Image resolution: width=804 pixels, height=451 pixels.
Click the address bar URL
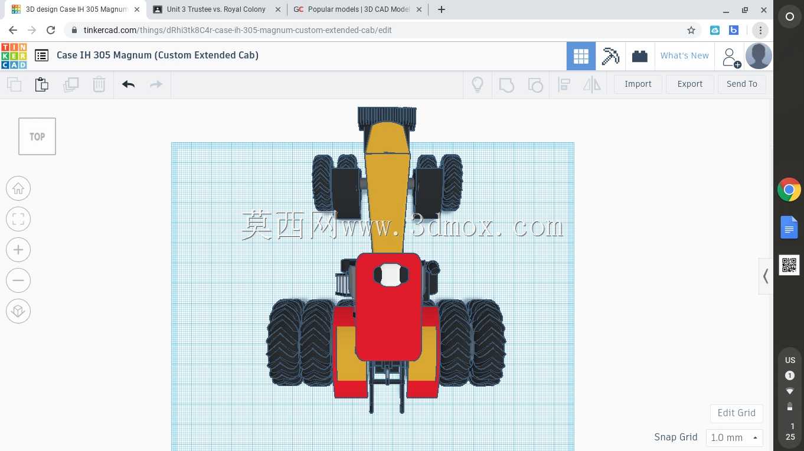pos(237,30)
